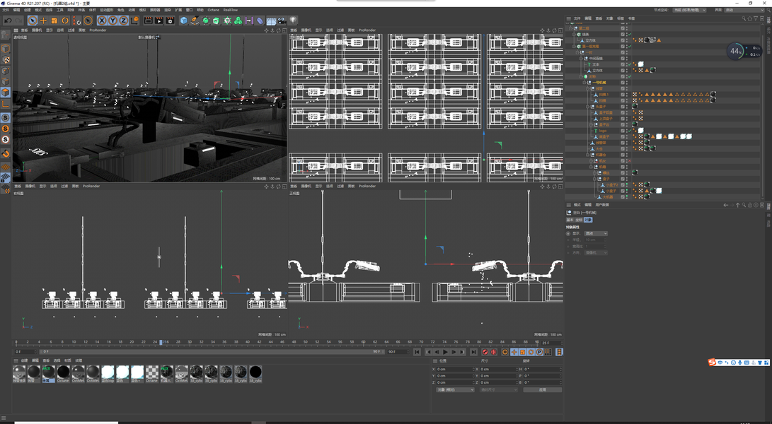
Task: Toggle the Z axis lock button
Action: pos(123,20)
